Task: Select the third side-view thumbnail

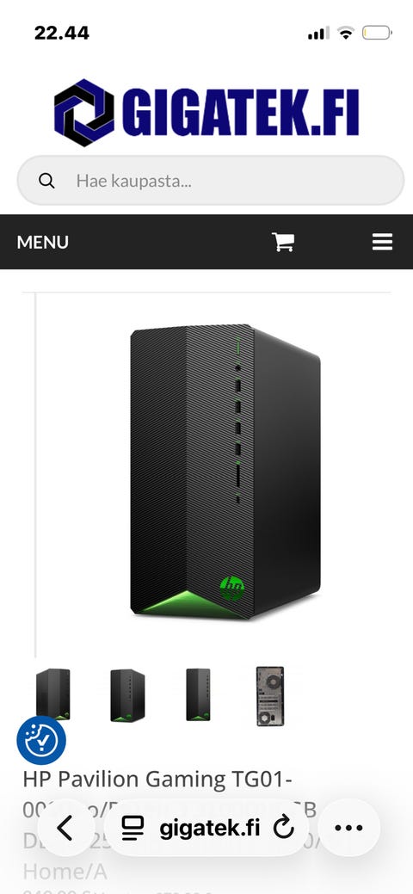Action: (x=198, y=694)
